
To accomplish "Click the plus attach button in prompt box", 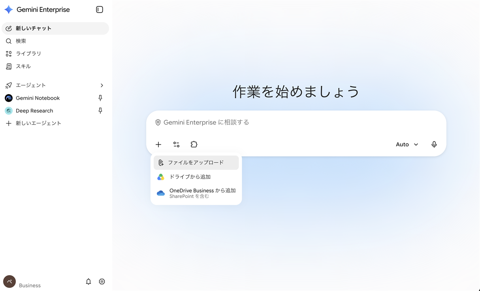I will tap(158, 144).
